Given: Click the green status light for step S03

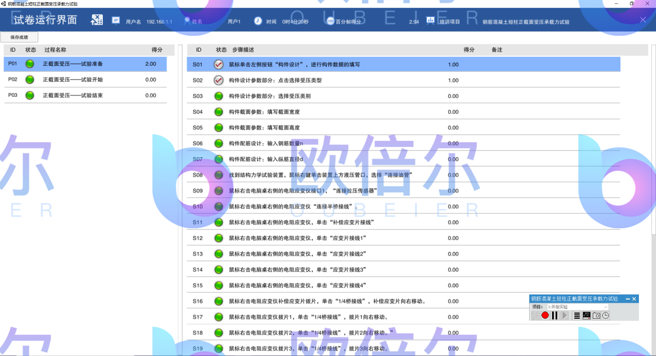Looking at the screenshot, I should pos(219,96).
